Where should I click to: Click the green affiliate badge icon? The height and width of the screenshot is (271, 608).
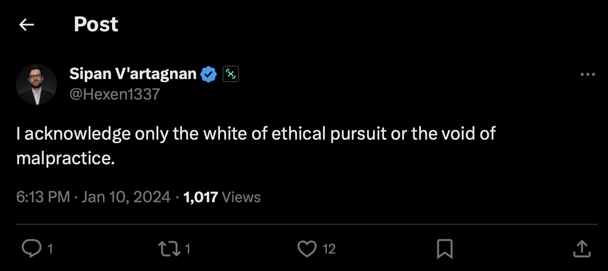231,74
